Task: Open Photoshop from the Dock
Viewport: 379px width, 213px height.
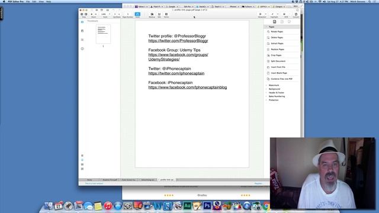Action: (x=207, y=206)
